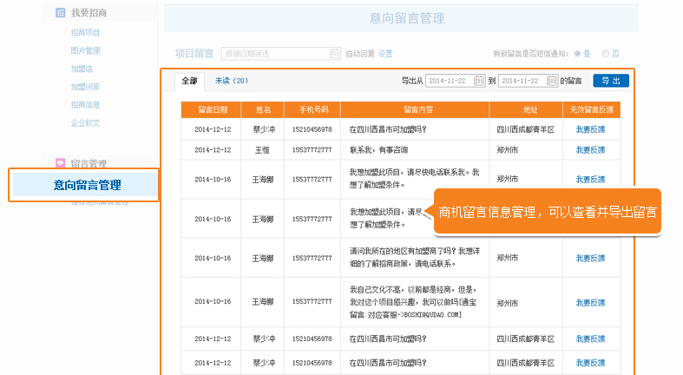The height and width of the screenshot is (375, 683).
Task: Select 否 radio for SMS notification
Action: [x=606, y=54]
